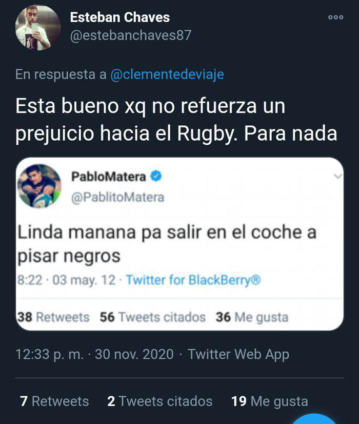Click PabloMatera verified badge icon
This screenshot has width=359, height=424.
click(156, 176)
